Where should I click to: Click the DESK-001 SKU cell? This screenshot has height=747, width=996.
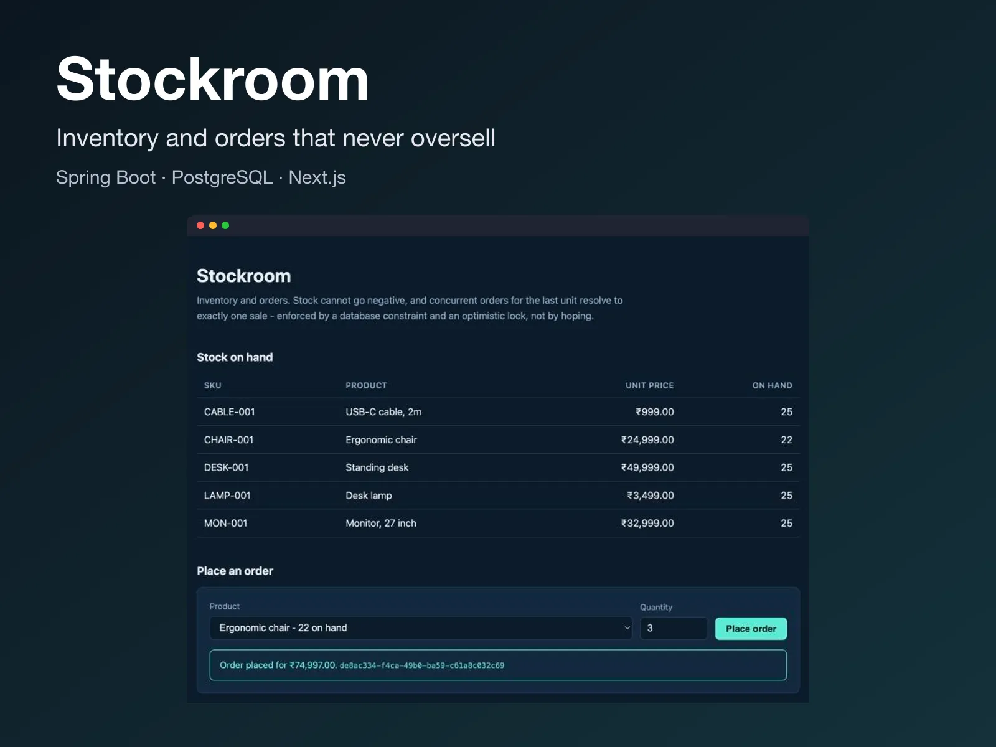227,467
